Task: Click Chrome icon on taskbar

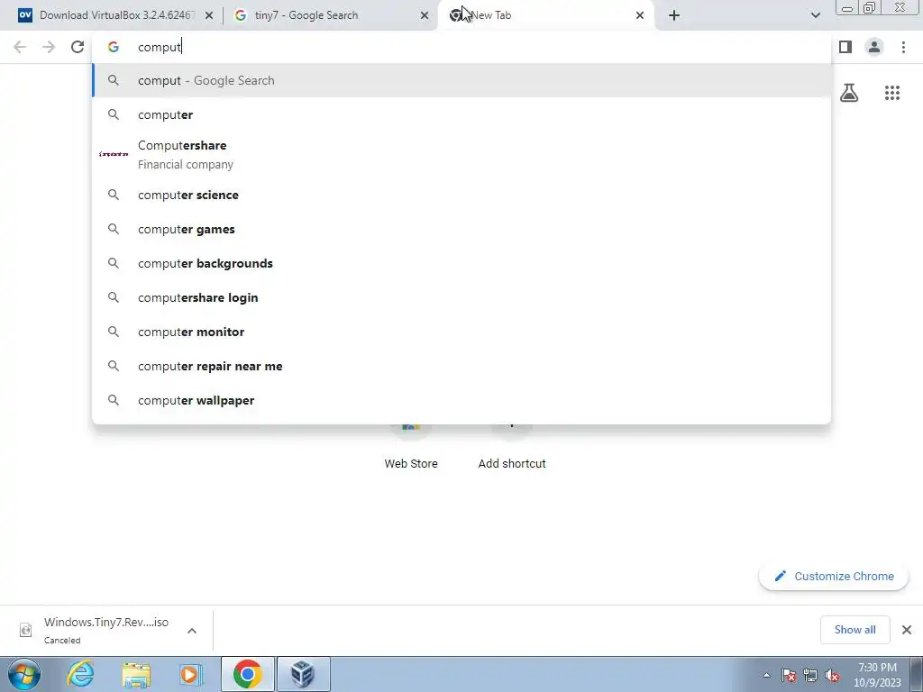Action: pos(247,674)
